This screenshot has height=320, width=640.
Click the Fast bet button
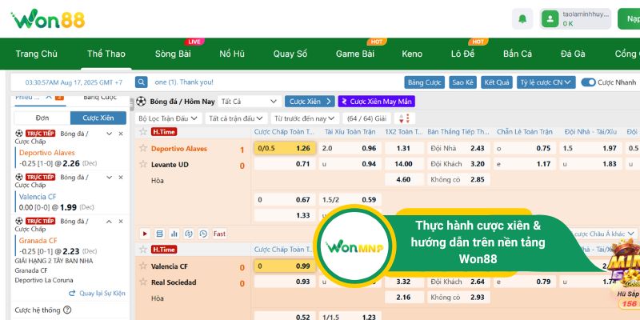pos(219,234)
